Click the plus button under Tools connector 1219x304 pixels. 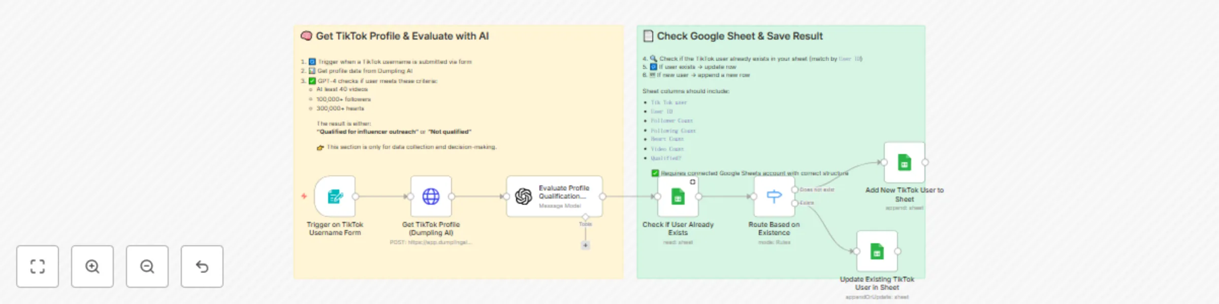click(586, 245)
